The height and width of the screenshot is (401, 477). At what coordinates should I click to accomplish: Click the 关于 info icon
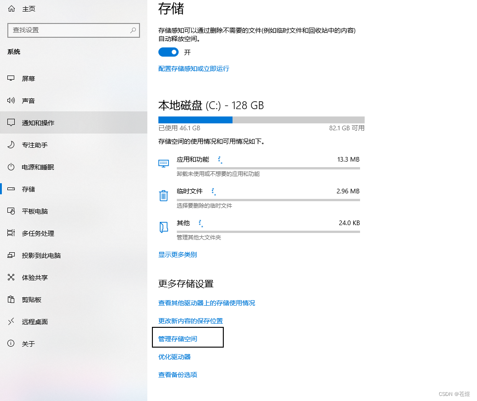(11, 343)
